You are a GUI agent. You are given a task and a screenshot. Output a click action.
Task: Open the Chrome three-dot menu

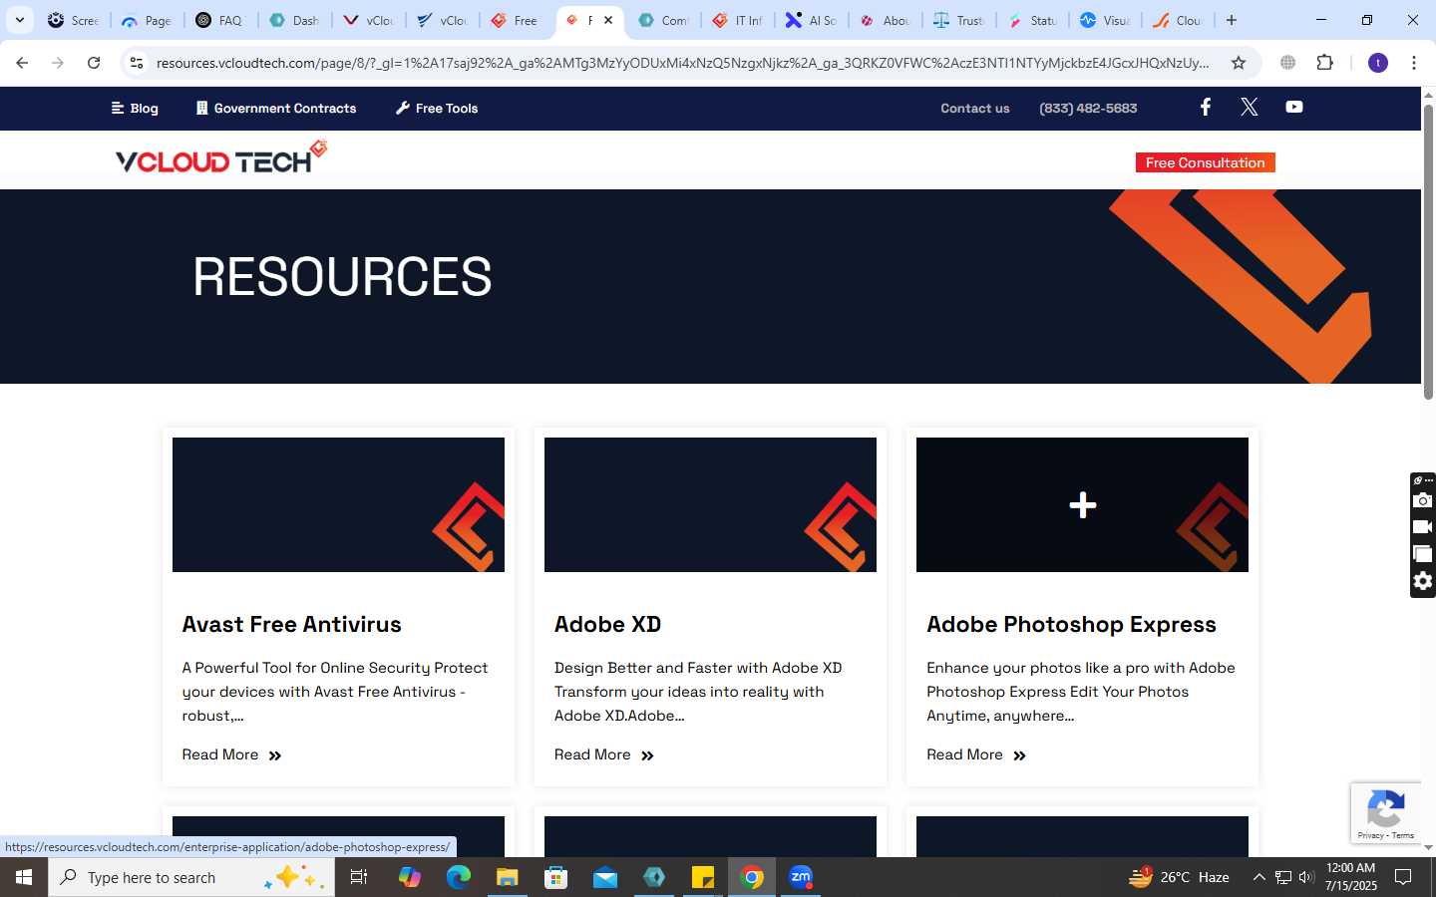[1414, 63]
